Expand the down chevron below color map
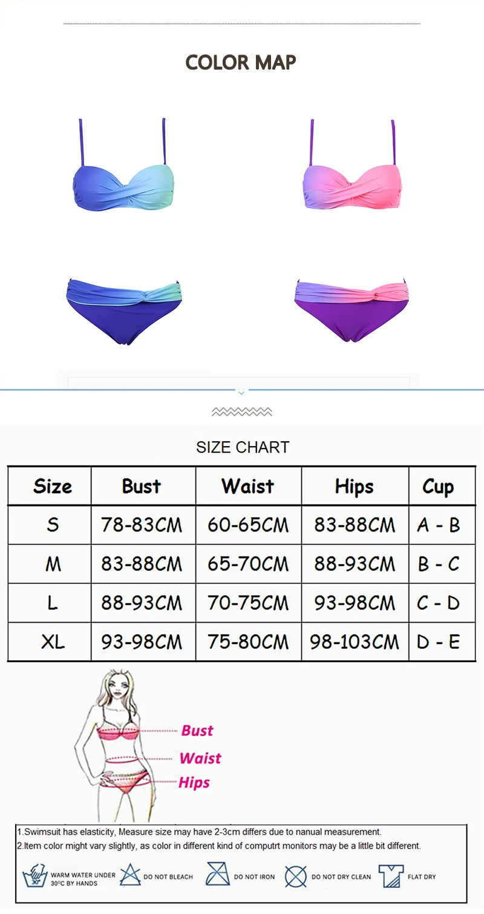Image resolution: width=484 pixels, height=914 pixels. pyautogui.click(x=241, y=392)
